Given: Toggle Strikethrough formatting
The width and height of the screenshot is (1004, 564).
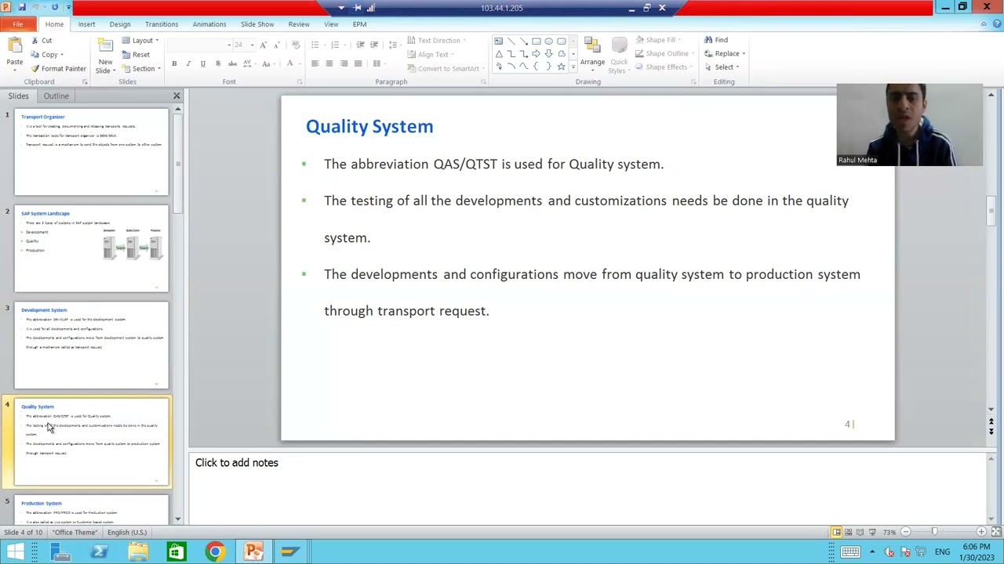Looking at the screenshot, I should pyautogui.click(x=232, y=64).
